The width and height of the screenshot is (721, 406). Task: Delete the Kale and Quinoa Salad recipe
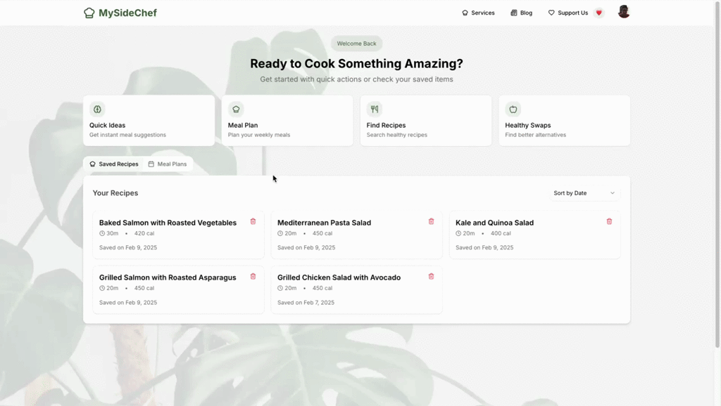609,221
